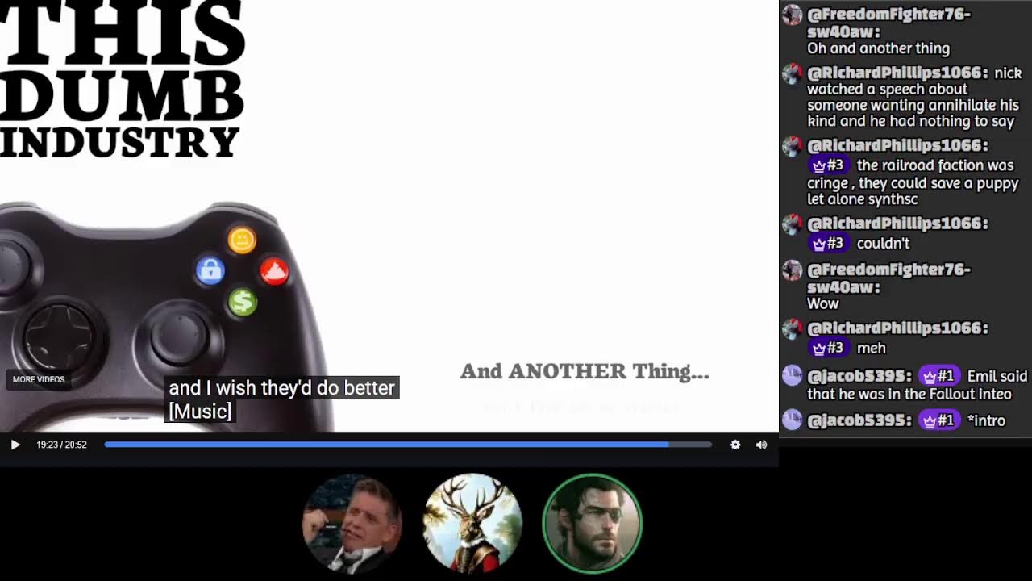Click the chat message "meh"
Screen dimensions: 1032x581
tap(871, 348)
